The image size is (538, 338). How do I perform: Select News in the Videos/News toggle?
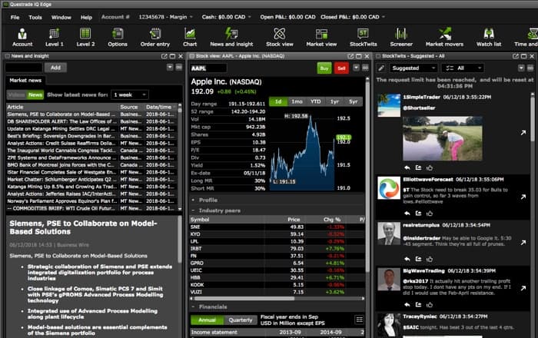35,94
